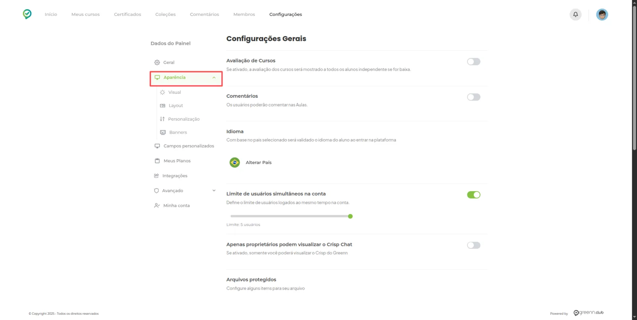Screen dimensions: 637x320
Task: Click the Alterar País link
Action: tap(259, 163)
